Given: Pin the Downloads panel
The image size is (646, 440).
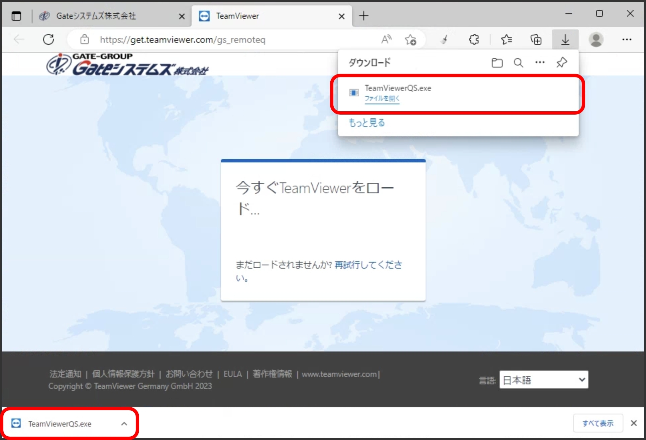Looking at the screenshot, I should click(x=562, y=62).
